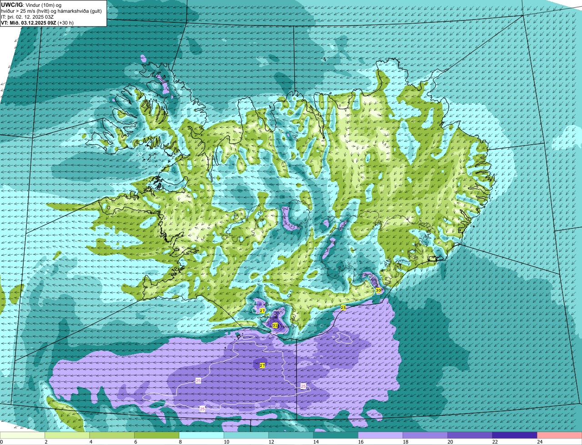Select the 16–18 m/s lavender legend swatch

click(381, 435)
